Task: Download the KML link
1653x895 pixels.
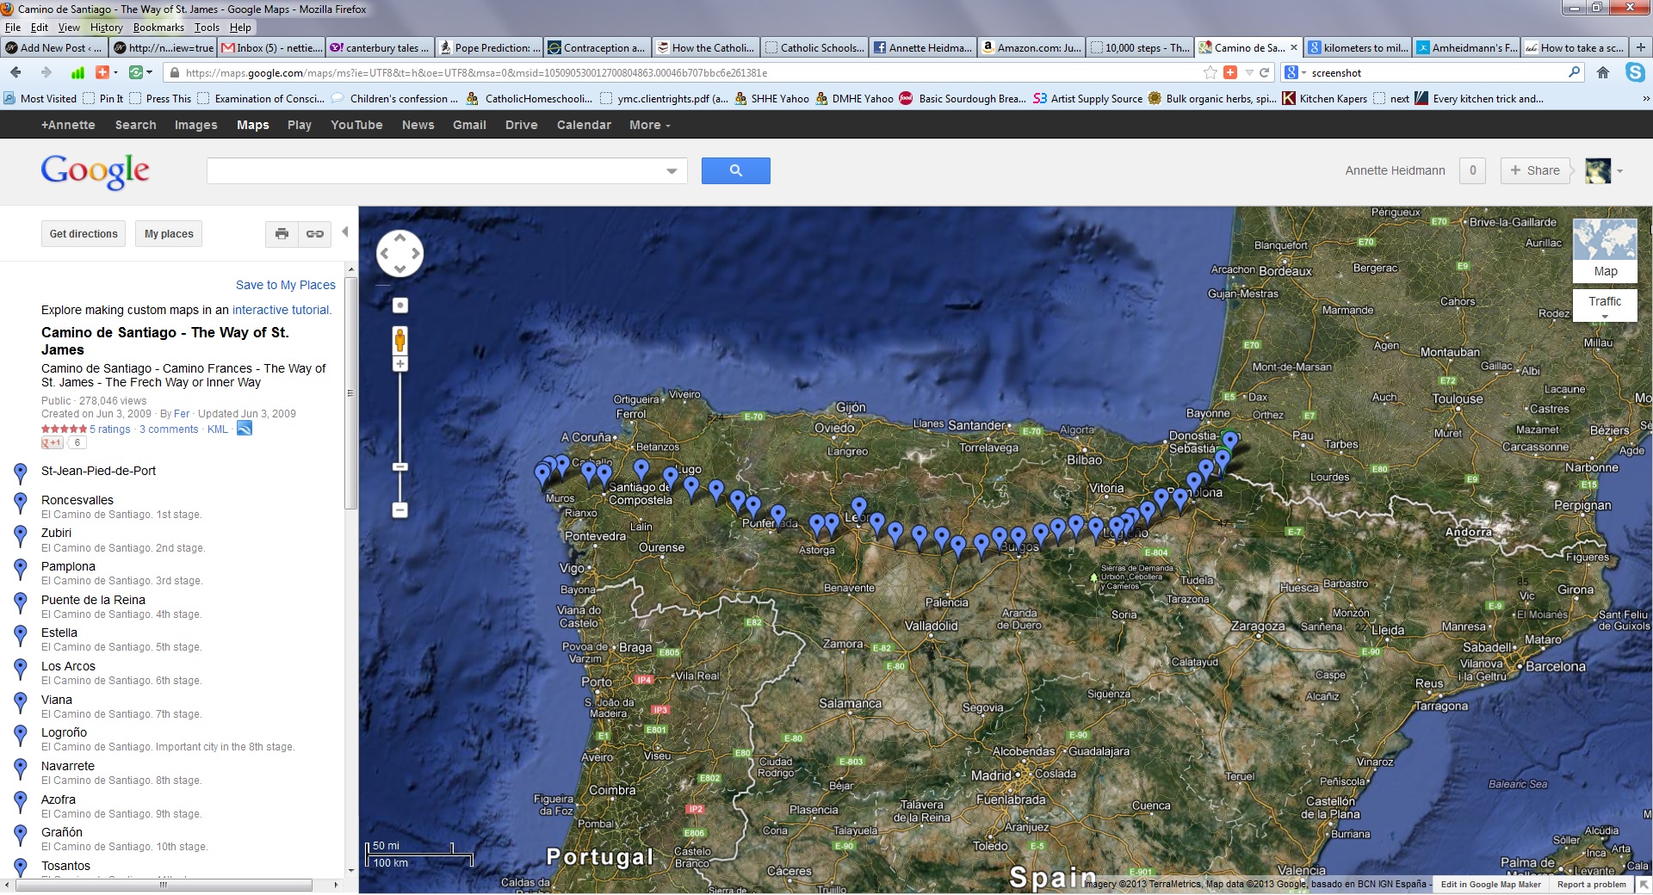Action: click(x=218, y=429)
